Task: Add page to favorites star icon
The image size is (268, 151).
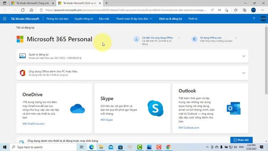Action: (x=227, y=10)
